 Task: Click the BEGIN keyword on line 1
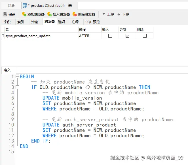pos(27,77)
